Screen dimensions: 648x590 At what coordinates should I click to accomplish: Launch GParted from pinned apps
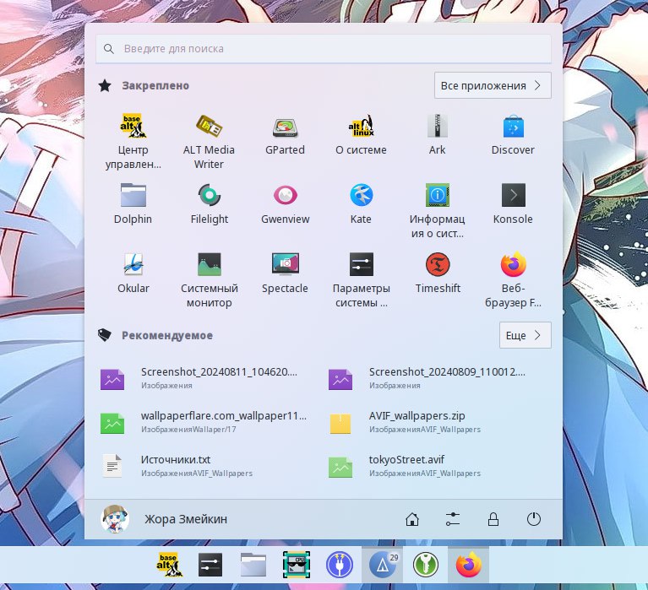click(x=285, y=135)
